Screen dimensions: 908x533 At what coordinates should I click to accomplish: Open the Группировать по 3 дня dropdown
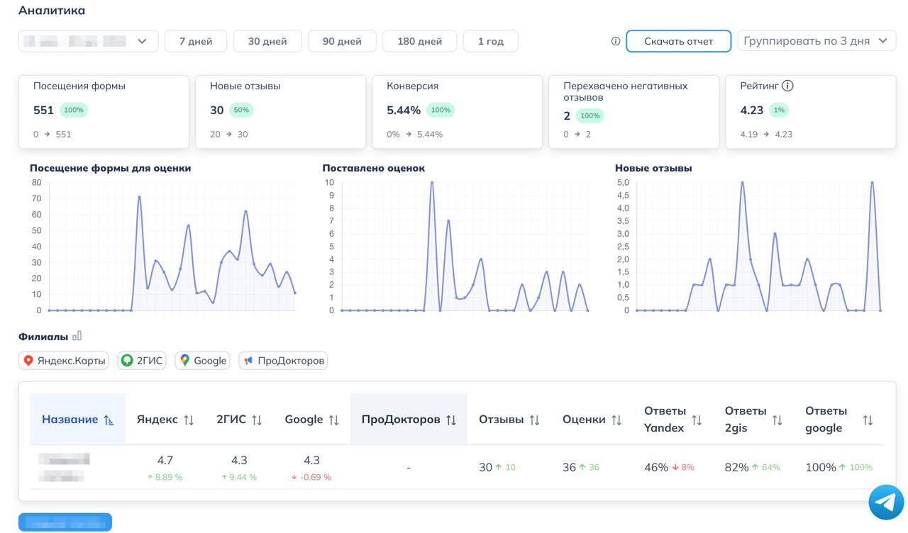[x=816, y=41]
